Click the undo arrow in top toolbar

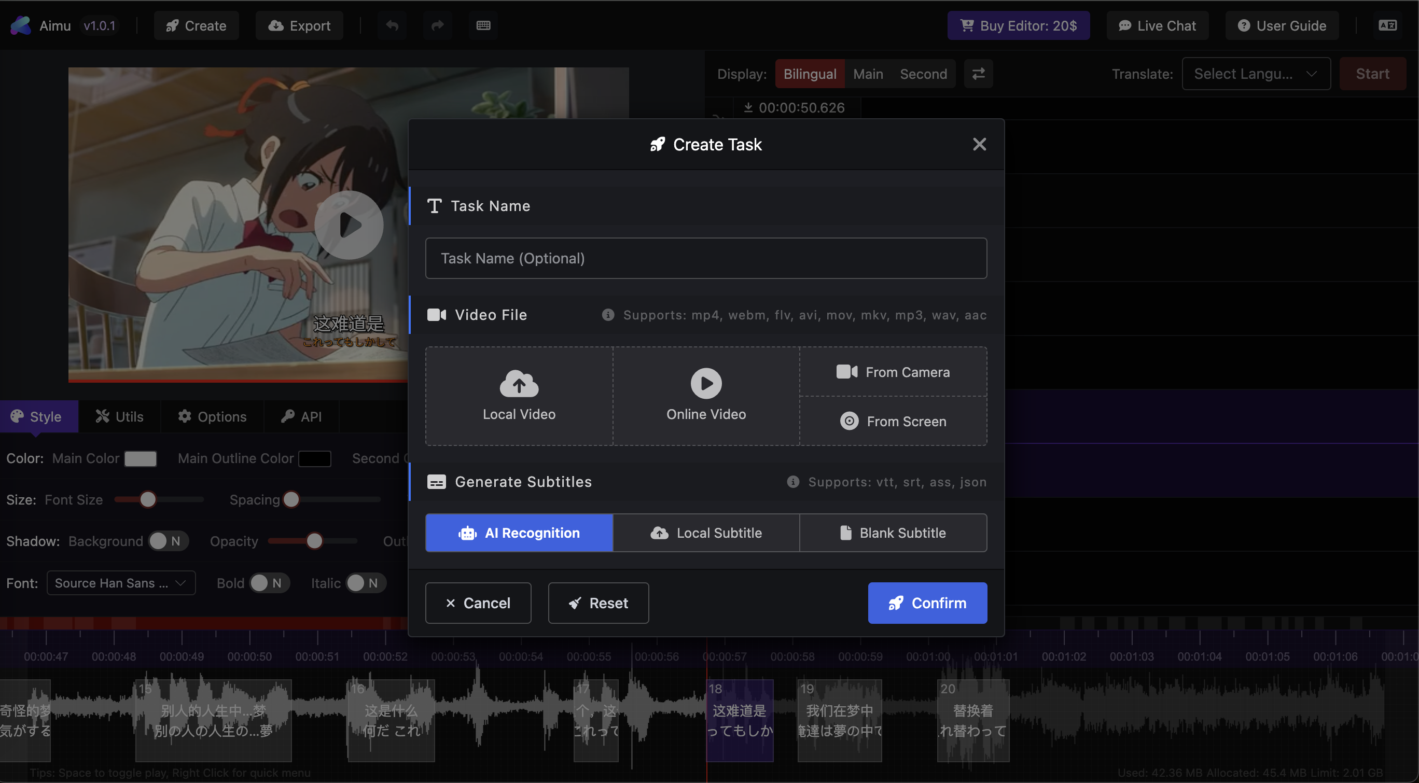[x=392, y=25]
